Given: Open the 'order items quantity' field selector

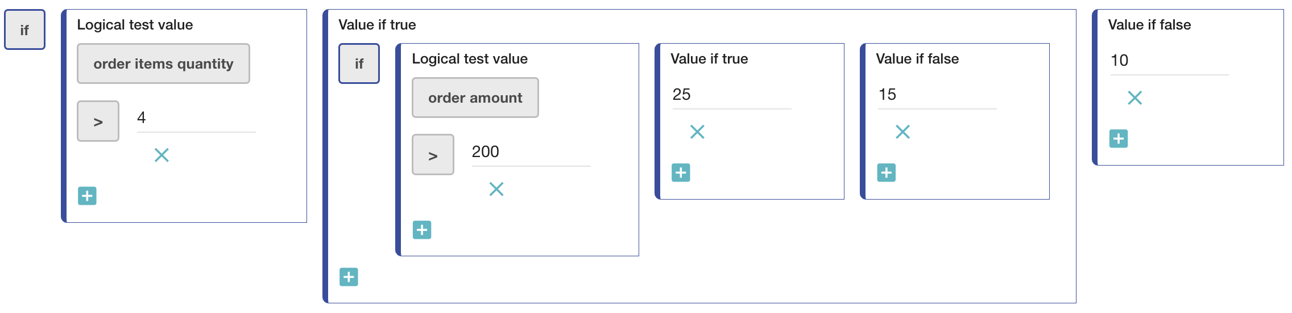Looking at the screenshot, I should [x=163, y=64].
